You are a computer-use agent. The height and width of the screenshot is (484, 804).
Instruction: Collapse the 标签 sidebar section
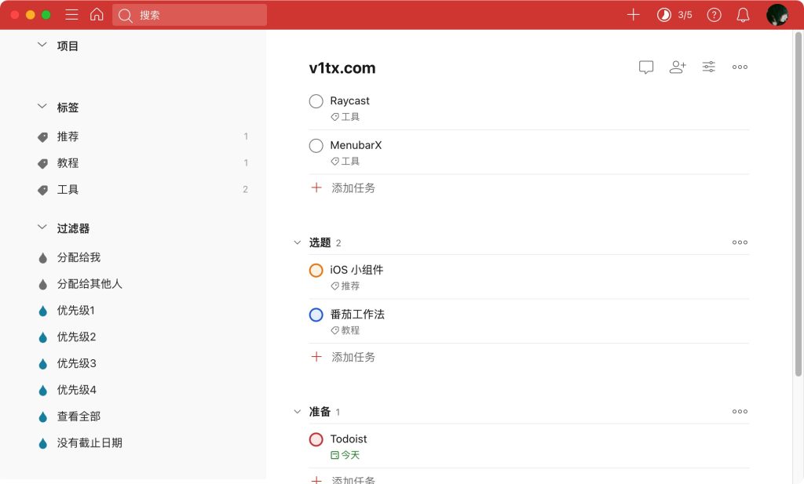coord(42,107)
